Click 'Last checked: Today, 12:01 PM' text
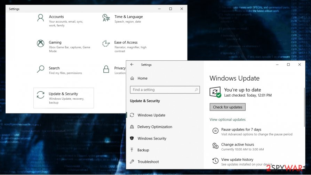The width and height of the screenshot is (311, 175). click(248, 95)
